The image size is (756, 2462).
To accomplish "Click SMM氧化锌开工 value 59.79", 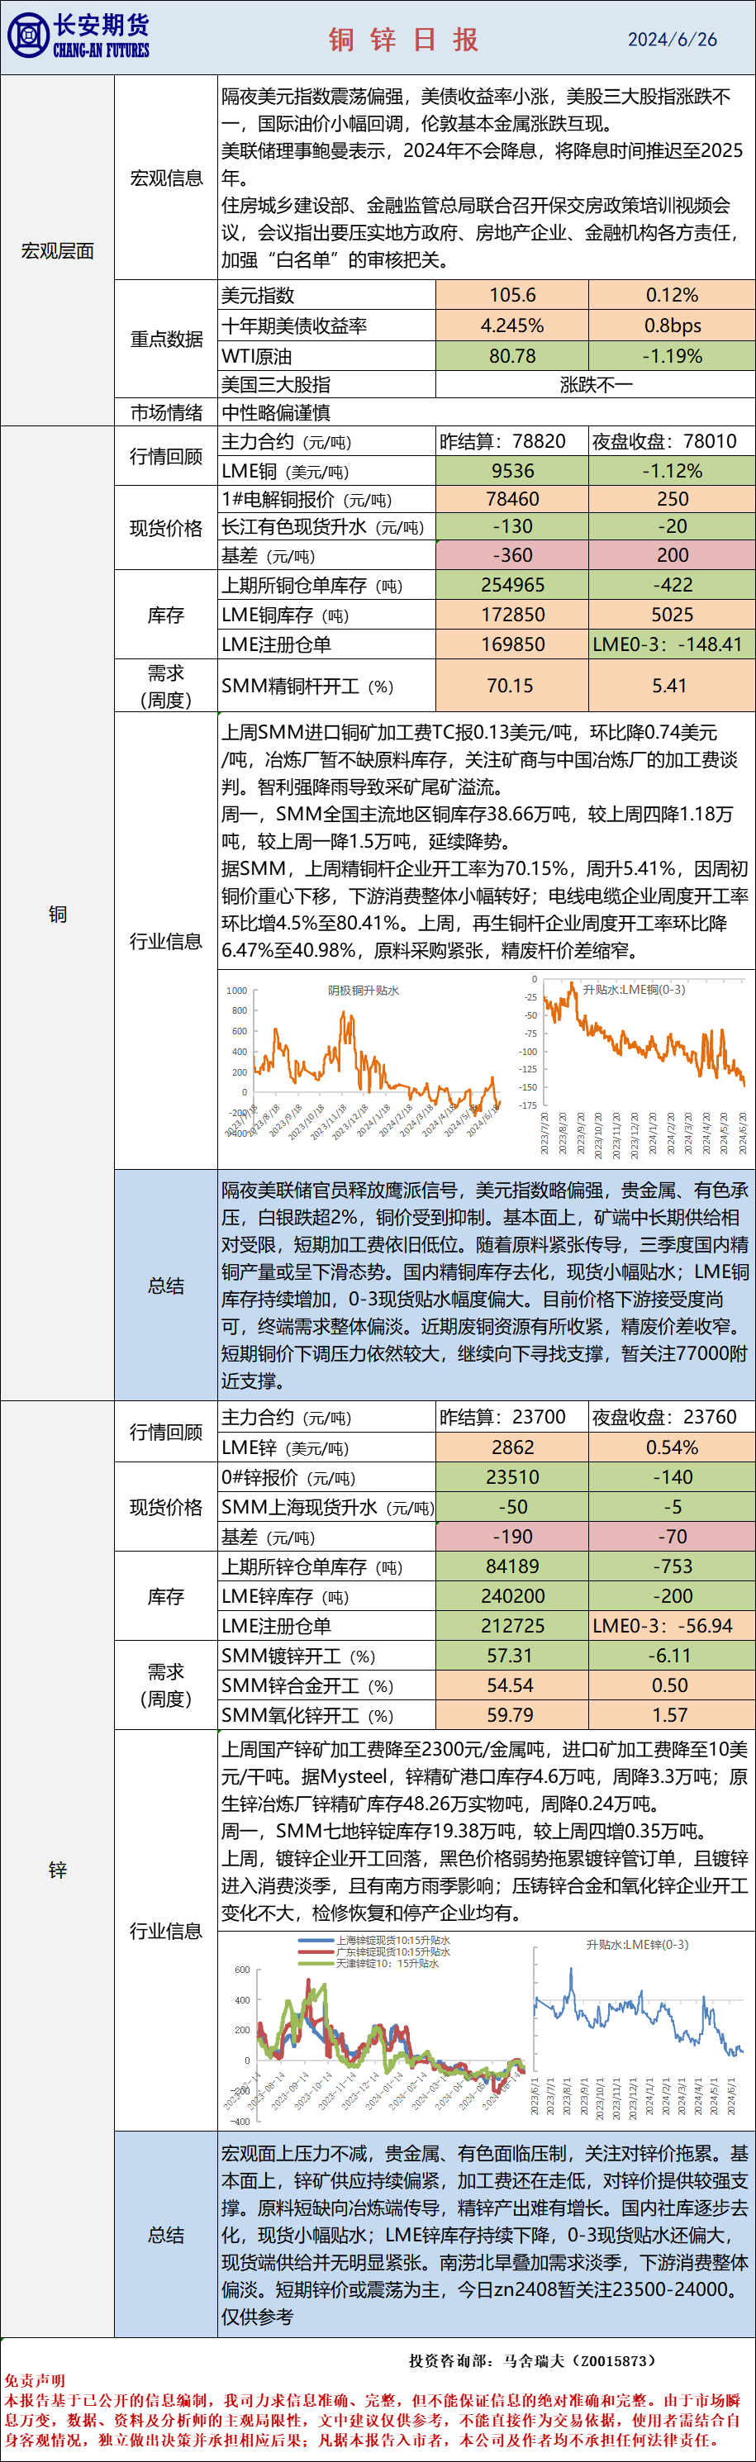I will [x=512, y=1716].
